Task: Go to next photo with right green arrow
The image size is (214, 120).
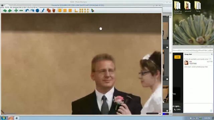Action: point(10,11)
